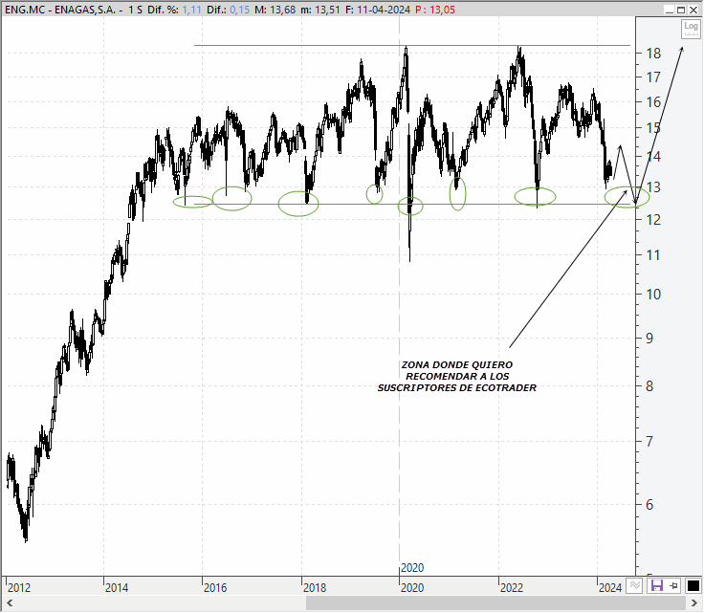Click the 7 price axis label
Viewport: 704px width, 613px height.
649,442
